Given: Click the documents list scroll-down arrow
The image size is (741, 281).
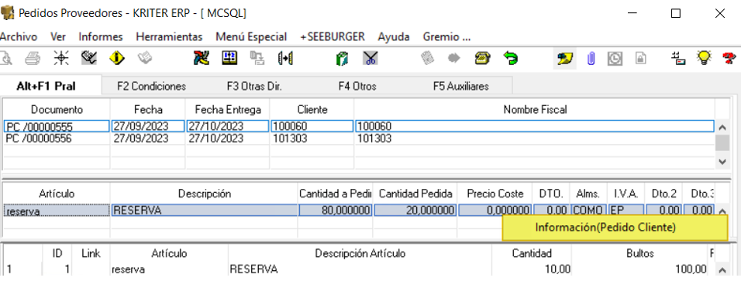Looking at the screenshot, I should 722,161.
